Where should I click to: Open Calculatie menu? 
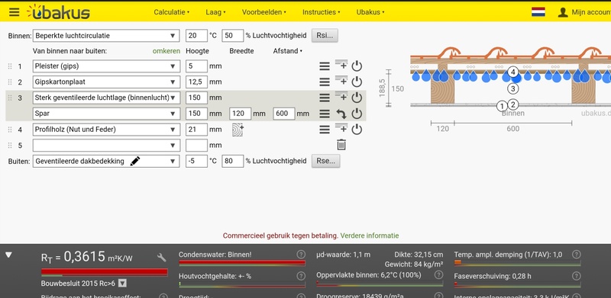pos(171,12)
